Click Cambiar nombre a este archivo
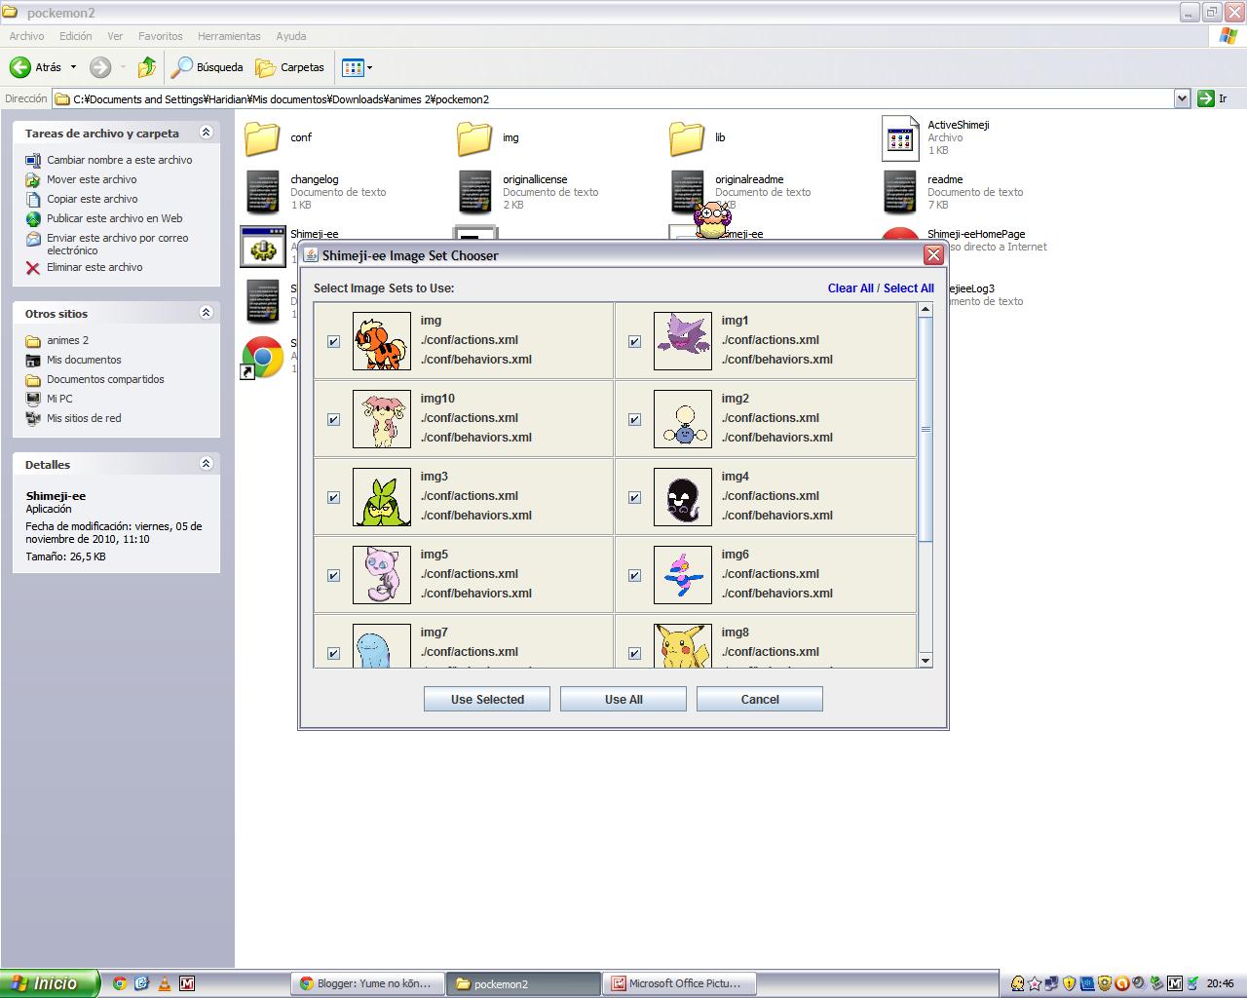This screenshot has width=1247, height=998. click(120, 160)
